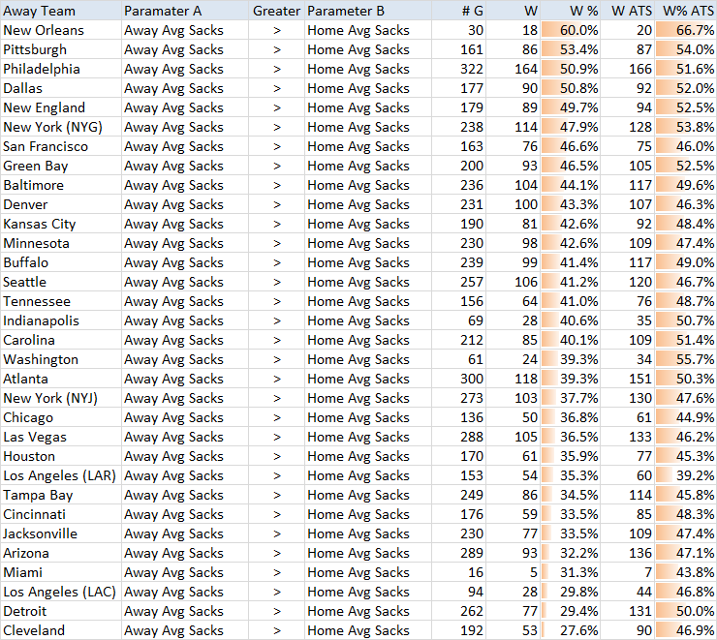Screen dimensions: 717x640
Task: Click the San Francisco team cell
Action: click(x=60, y=146)
